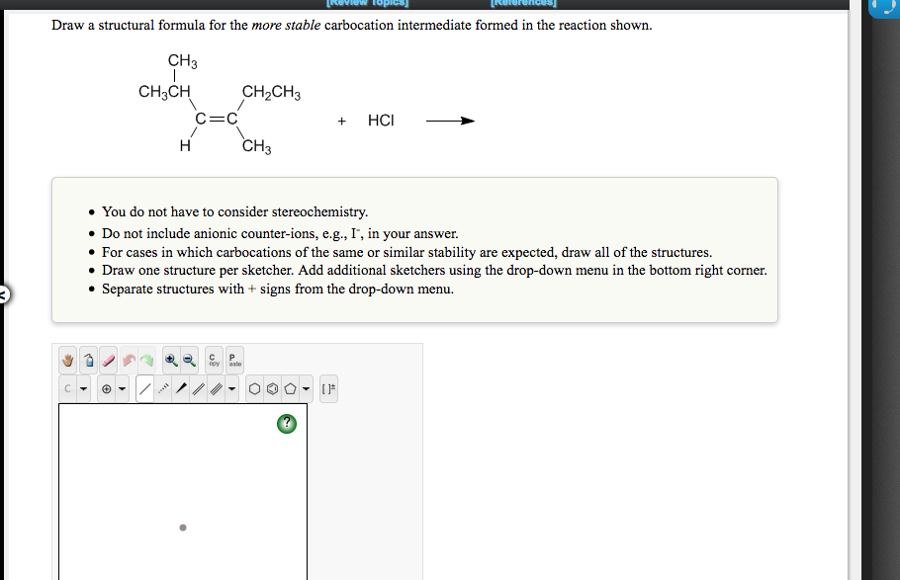Image resolution: width=900 pixels, height=580 pixels.
Task: Undo the last sketch action
Action: (x=128, y=360)
